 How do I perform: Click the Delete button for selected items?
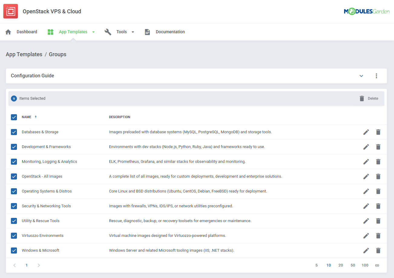(x=369, y=99)
